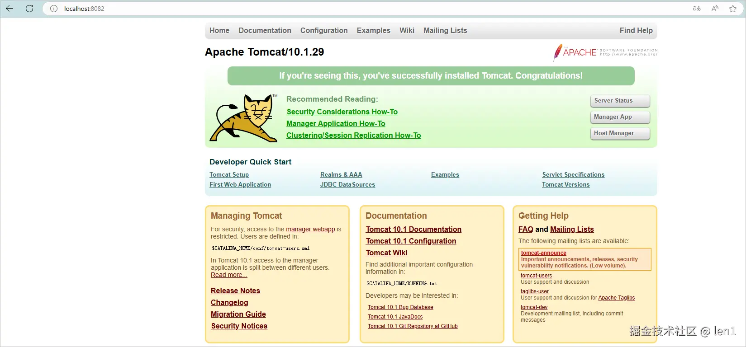Open the translate page icon
Image resolution: width=746 pixels, height=347 pixels.
coord(697,9)
